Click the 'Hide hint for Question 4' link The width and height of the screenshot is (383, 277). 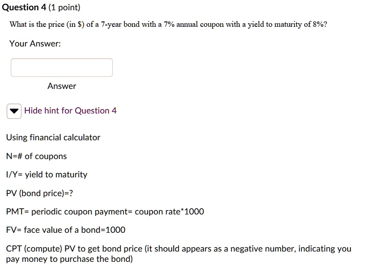70,111
